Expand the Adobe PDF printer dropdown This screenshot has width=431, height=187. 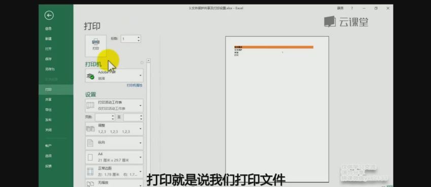tap(140, 76)
